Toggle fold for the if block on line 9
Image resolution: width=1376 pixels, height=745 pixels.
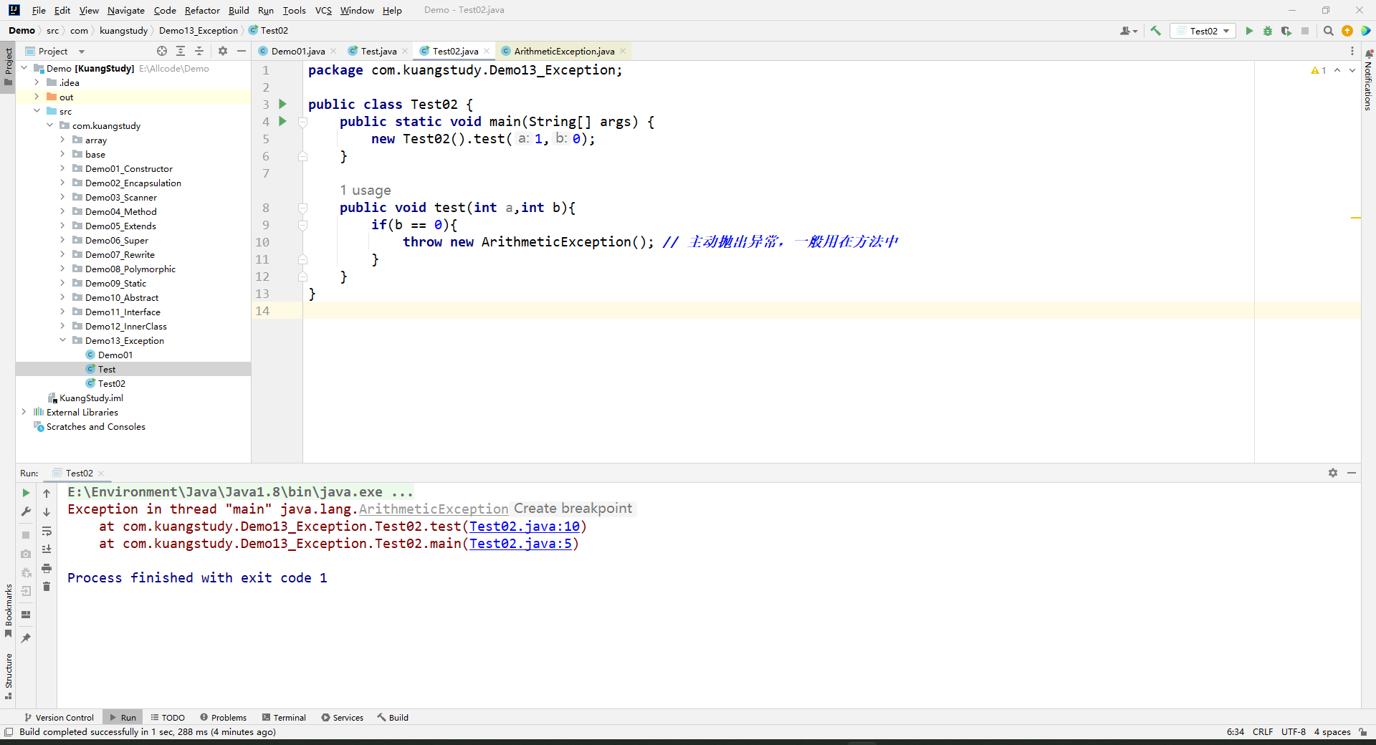click(302, 225)
